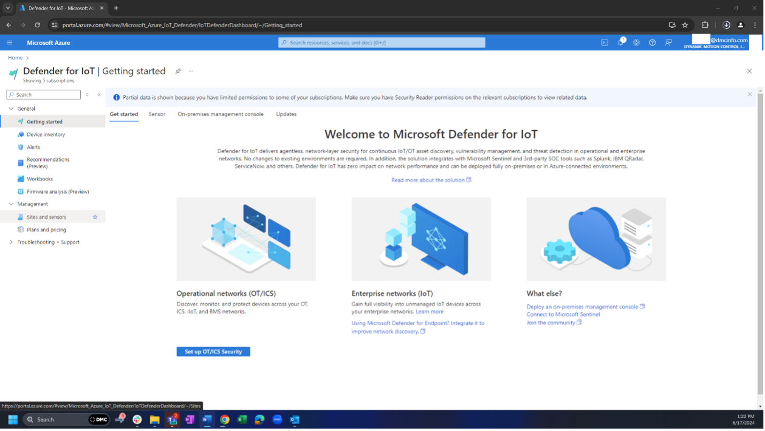Click the sidebar expand/collapse sort arrows icon

[x=87, y=95]
